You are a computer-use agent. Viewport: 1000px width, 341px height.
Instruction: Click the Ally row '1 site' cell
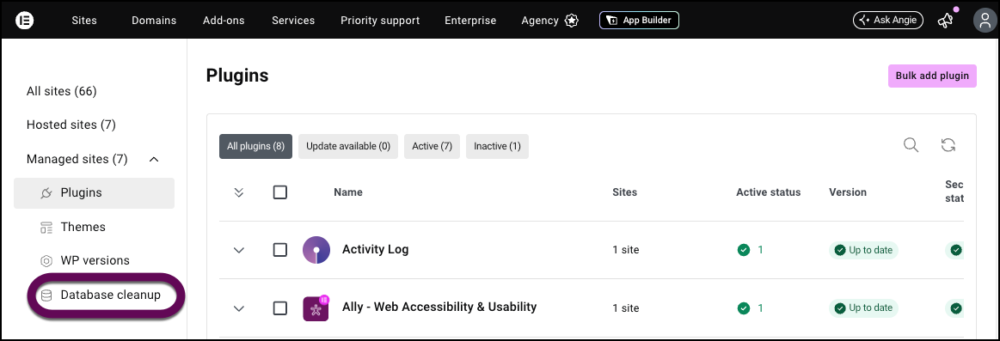pyautogui.click(x=626, y=308)
